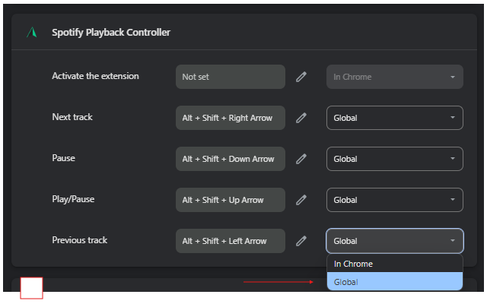The width and height of the screenshot is (487, 304).
Task: Click the Previous track label
Action: tap(79, 240)
